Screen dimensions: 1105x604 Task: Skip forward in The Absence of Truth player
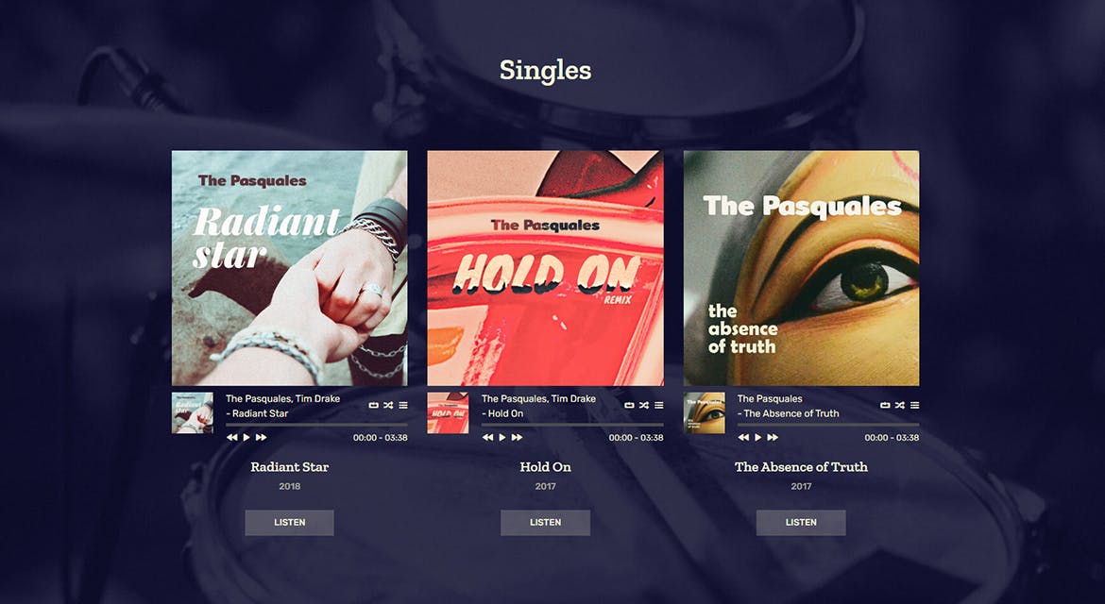tap(773, 437)
